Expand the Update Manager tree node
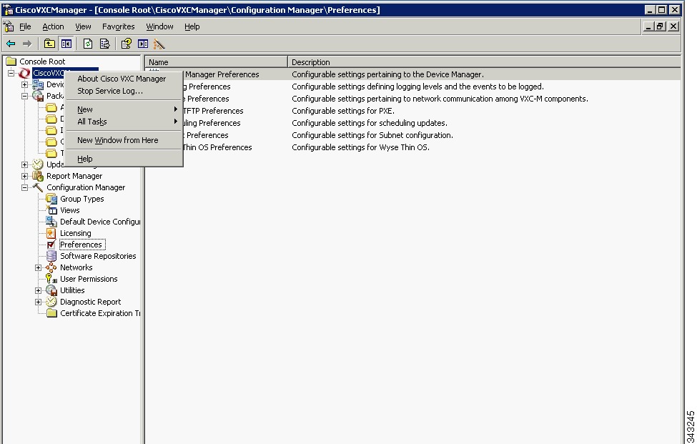 pyautogui.click(x=25, y=165)
